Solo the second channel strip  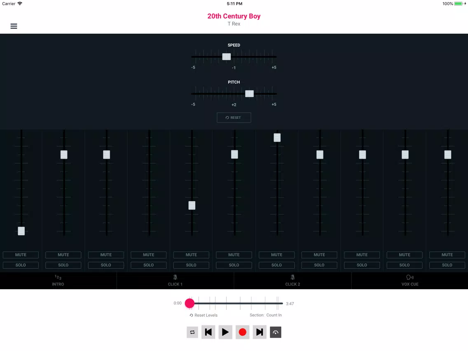tap(63, 265)
